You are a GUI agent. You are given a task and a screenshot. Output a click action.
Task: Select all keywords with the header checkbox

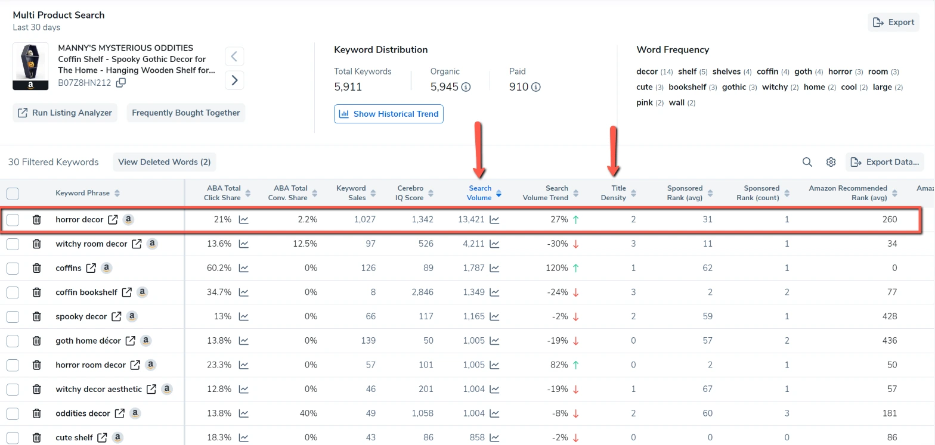tap(13, 193)
